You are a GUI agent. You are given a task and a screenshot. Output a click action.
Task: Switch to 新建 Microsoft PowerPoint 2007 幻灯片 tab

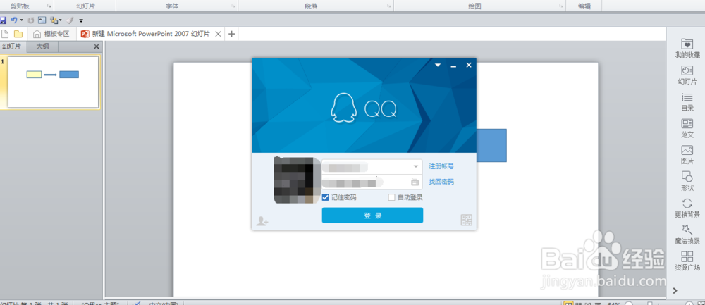pos(145,34)
